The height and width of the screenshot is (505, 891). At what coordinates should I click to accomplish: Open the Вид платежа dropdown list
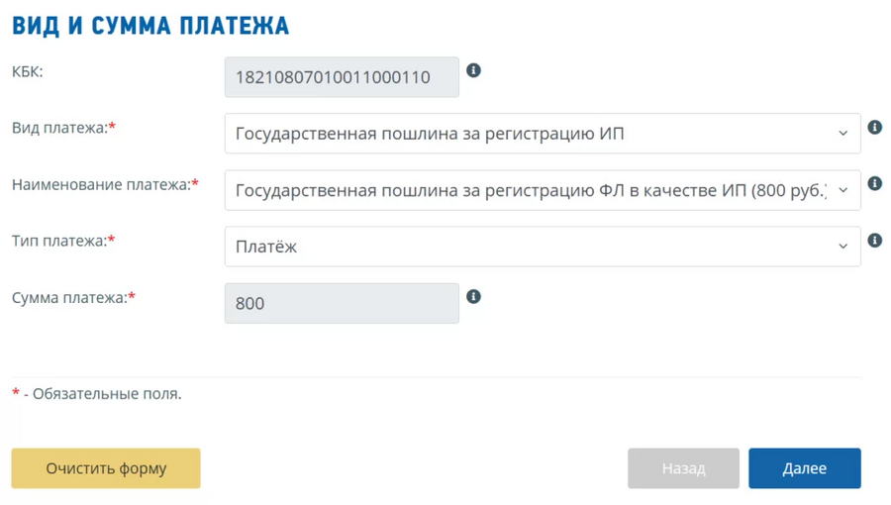point(543,134)
